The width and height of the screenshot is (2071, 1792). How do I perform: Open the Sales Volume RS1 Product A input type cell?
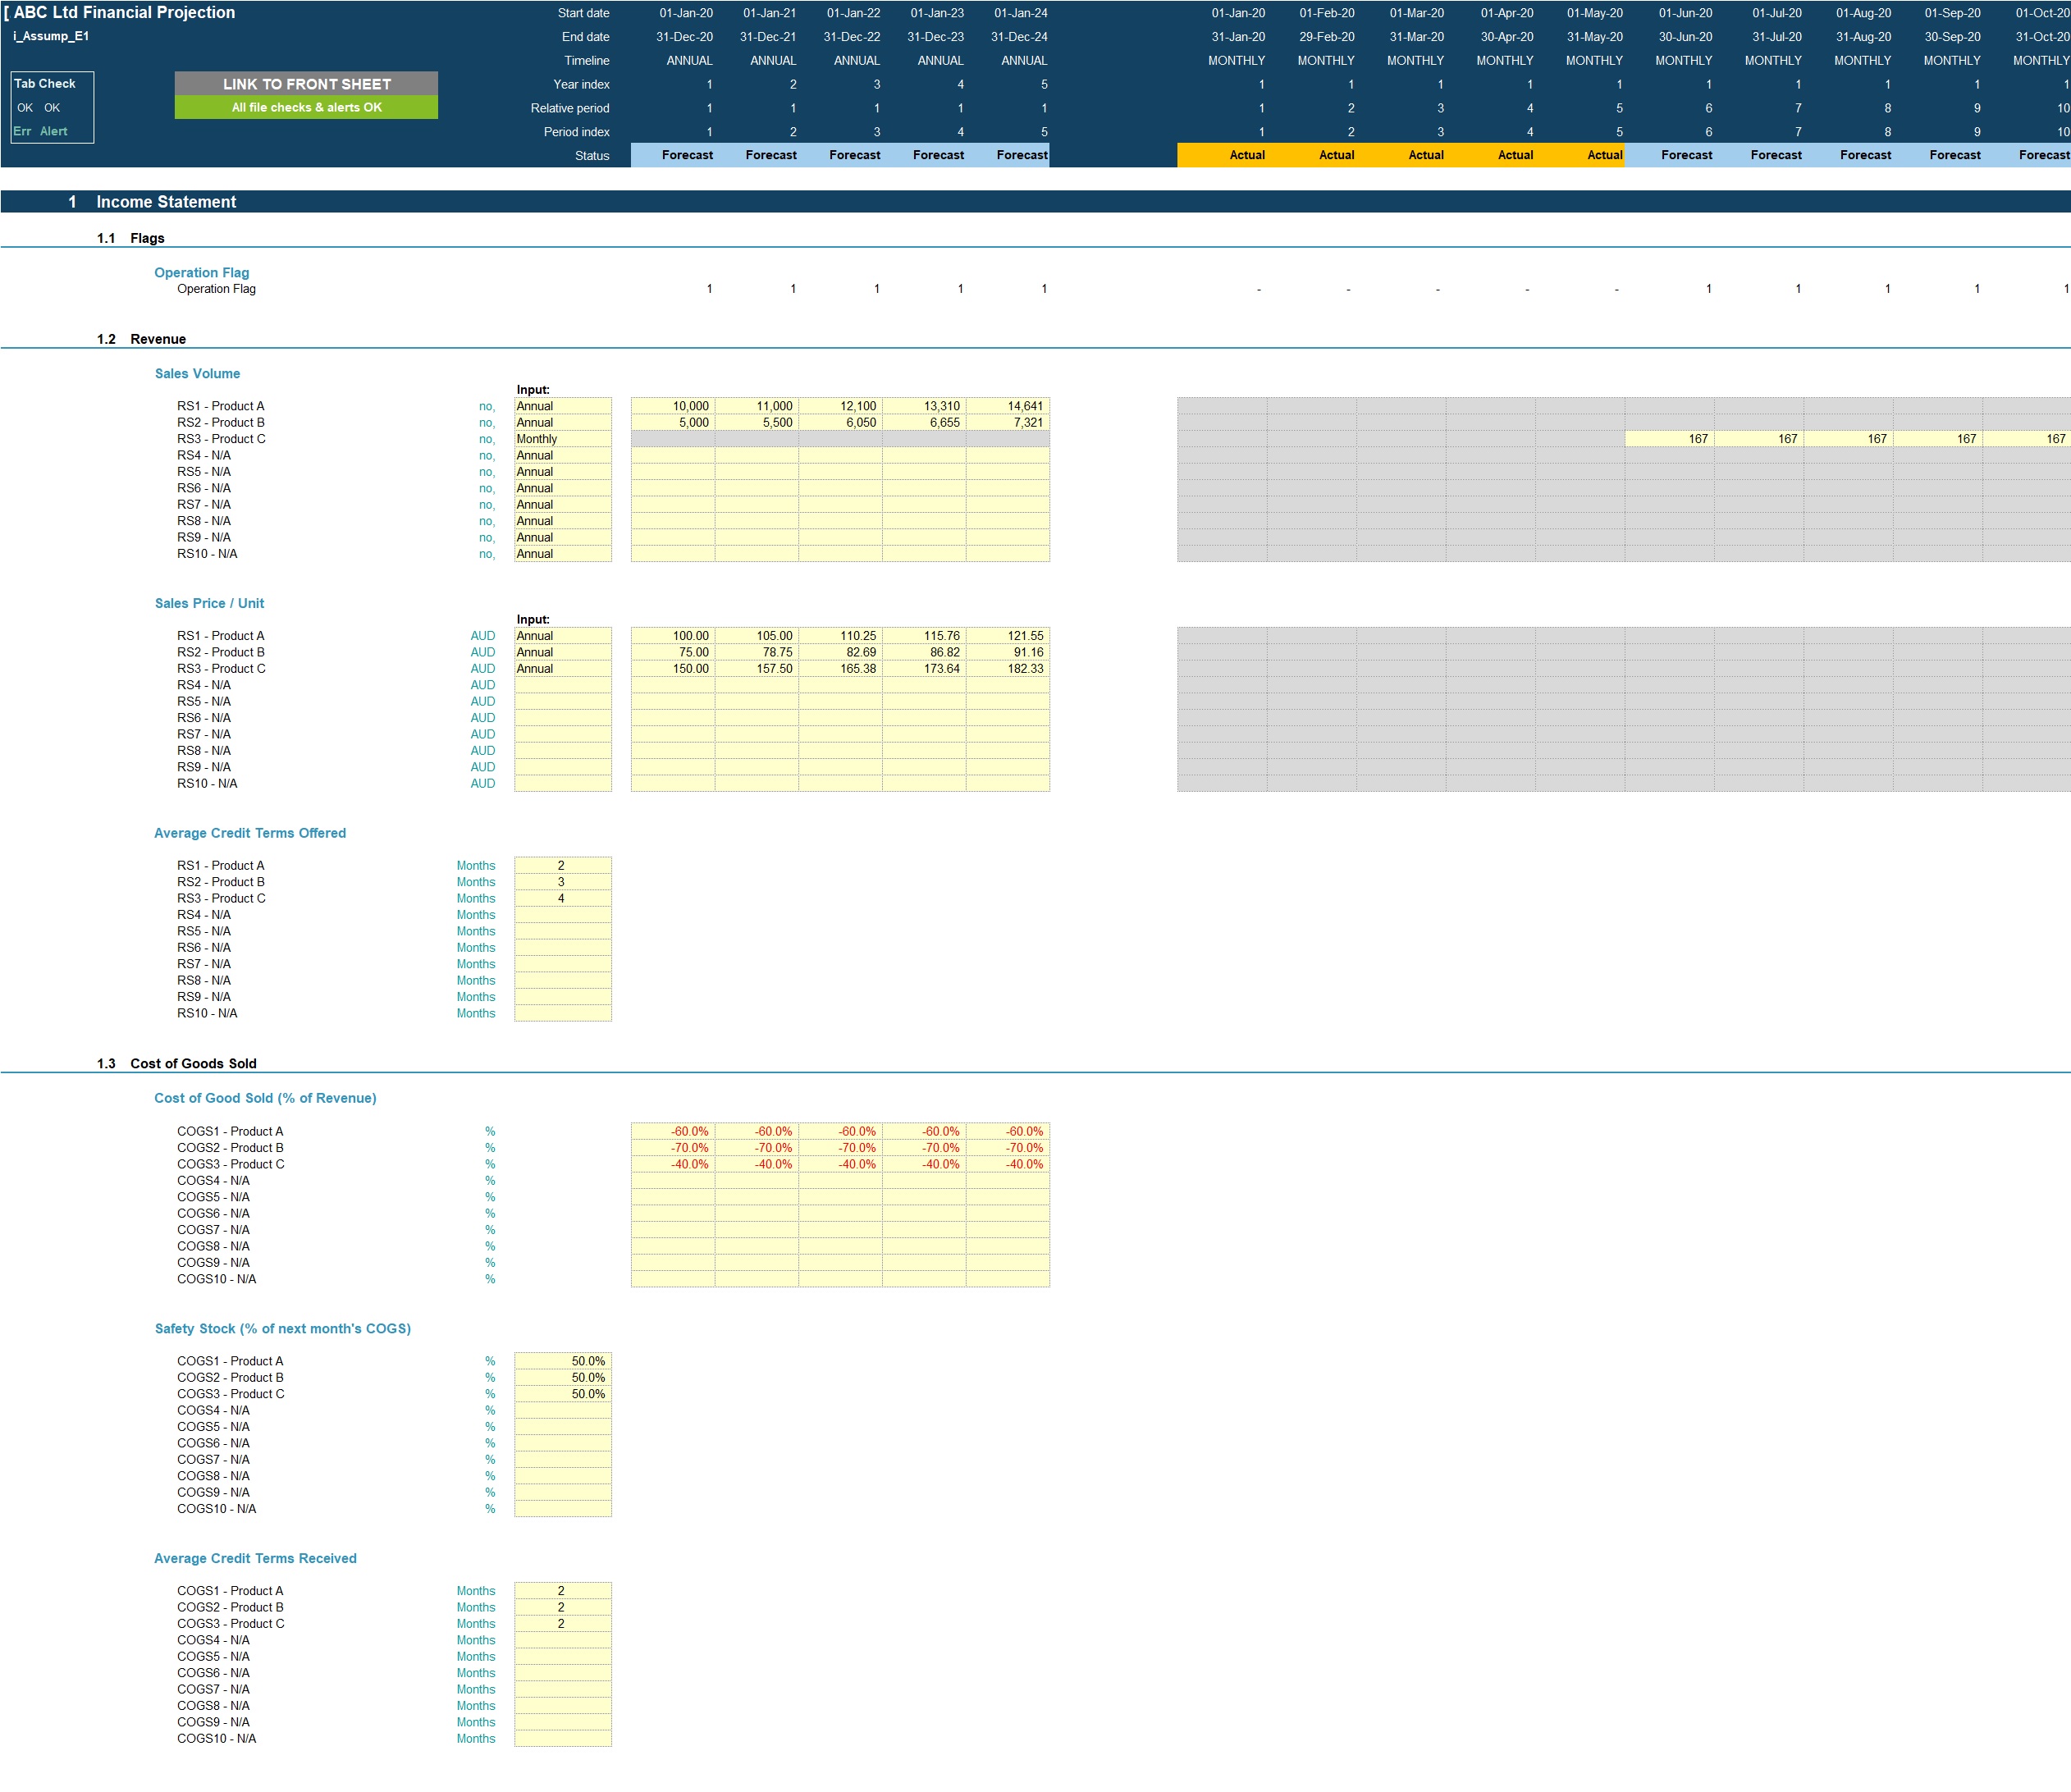(563, 406)
